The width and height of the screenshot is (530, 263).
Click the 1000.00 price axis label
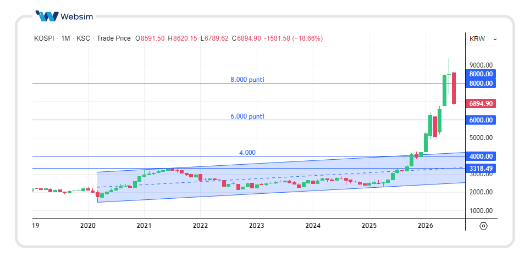coord(481,211)
